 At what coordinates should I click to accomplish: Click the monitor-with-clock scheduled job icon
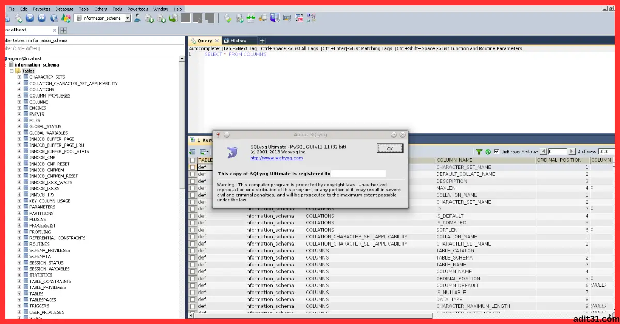275,18
